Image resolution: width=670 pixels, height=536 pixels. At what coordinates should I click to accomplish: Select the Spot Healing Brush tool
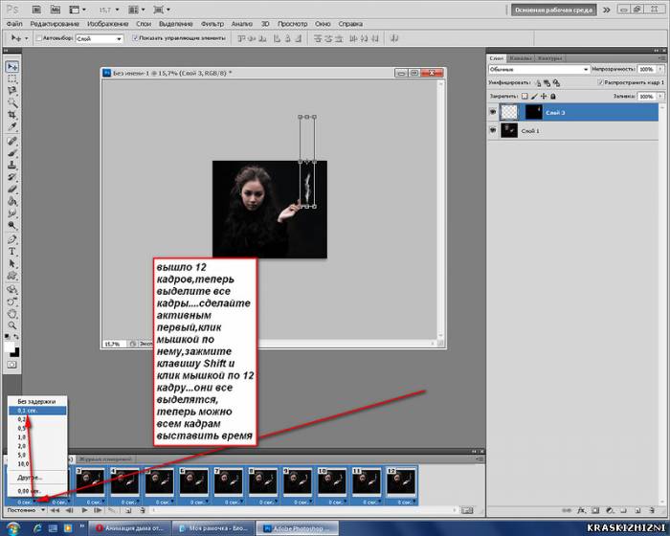[11, 141]
